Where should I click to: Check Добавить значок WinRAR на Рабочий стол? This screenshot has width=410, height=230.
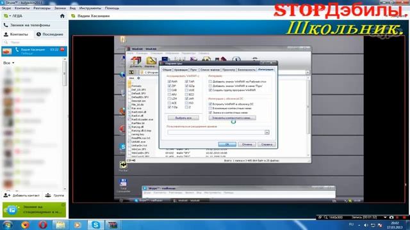(x=210, y=82)
